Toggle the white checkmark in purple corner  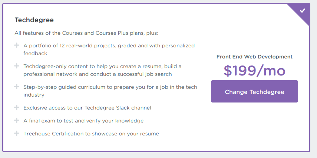(303, 10)
